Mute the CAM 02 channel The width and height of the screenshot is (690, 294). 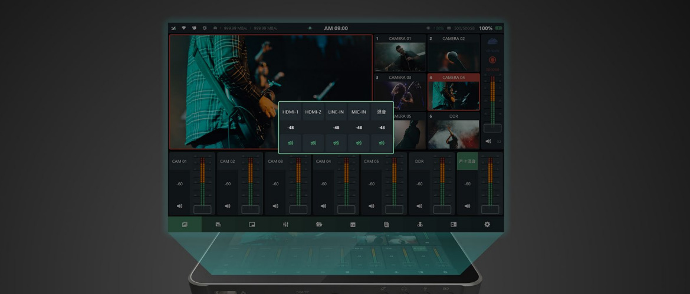[x=228, y=206]
